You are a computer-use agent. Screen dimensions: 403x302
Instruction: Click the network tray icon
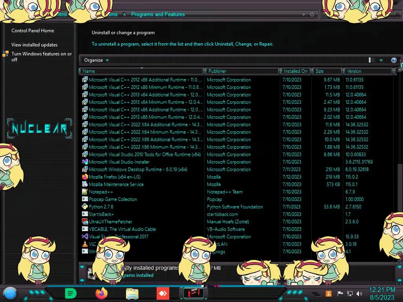[x=349, y=293]
